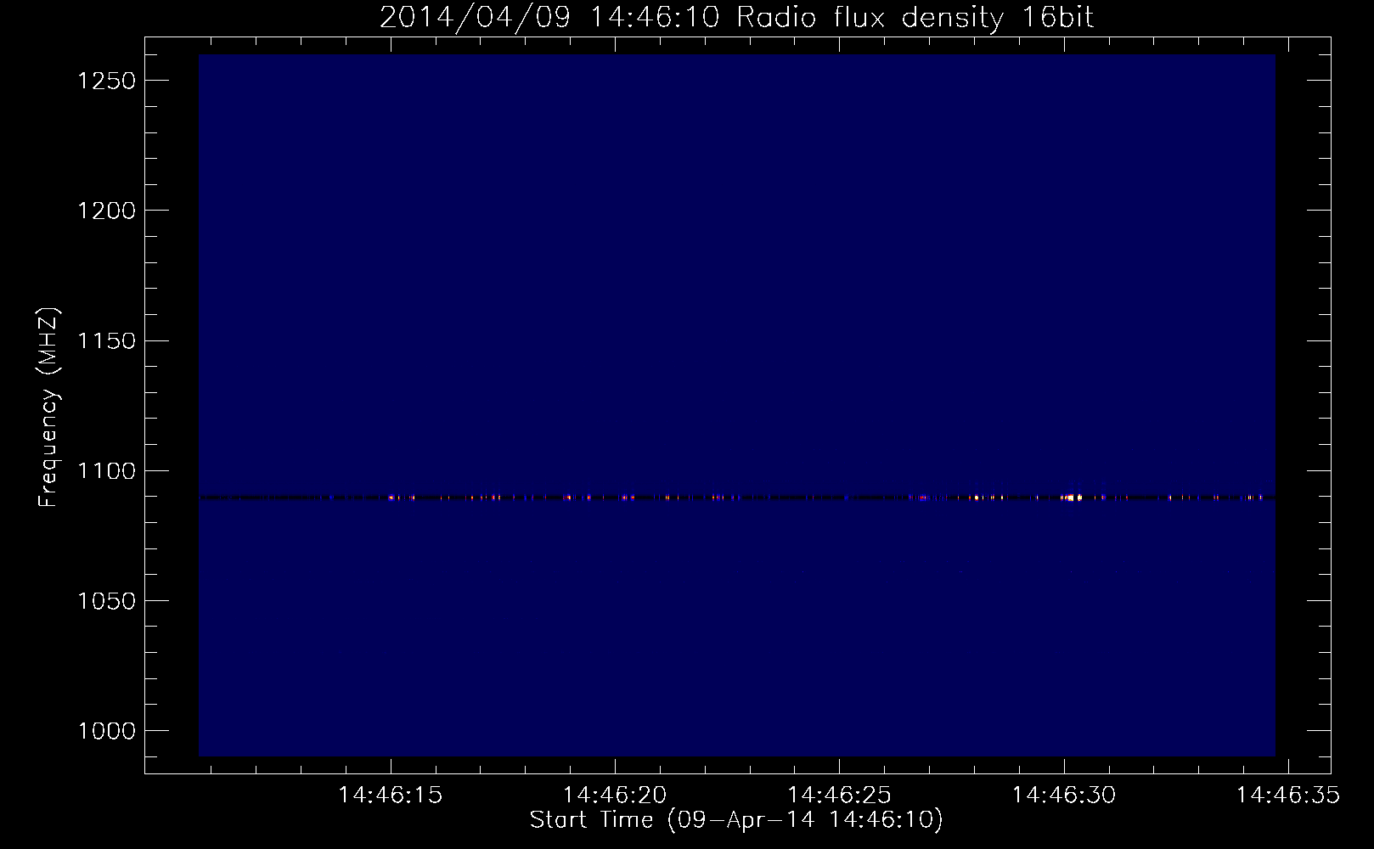
Task: Click the 14:46:15 time tick label
Action: point(390,796)
